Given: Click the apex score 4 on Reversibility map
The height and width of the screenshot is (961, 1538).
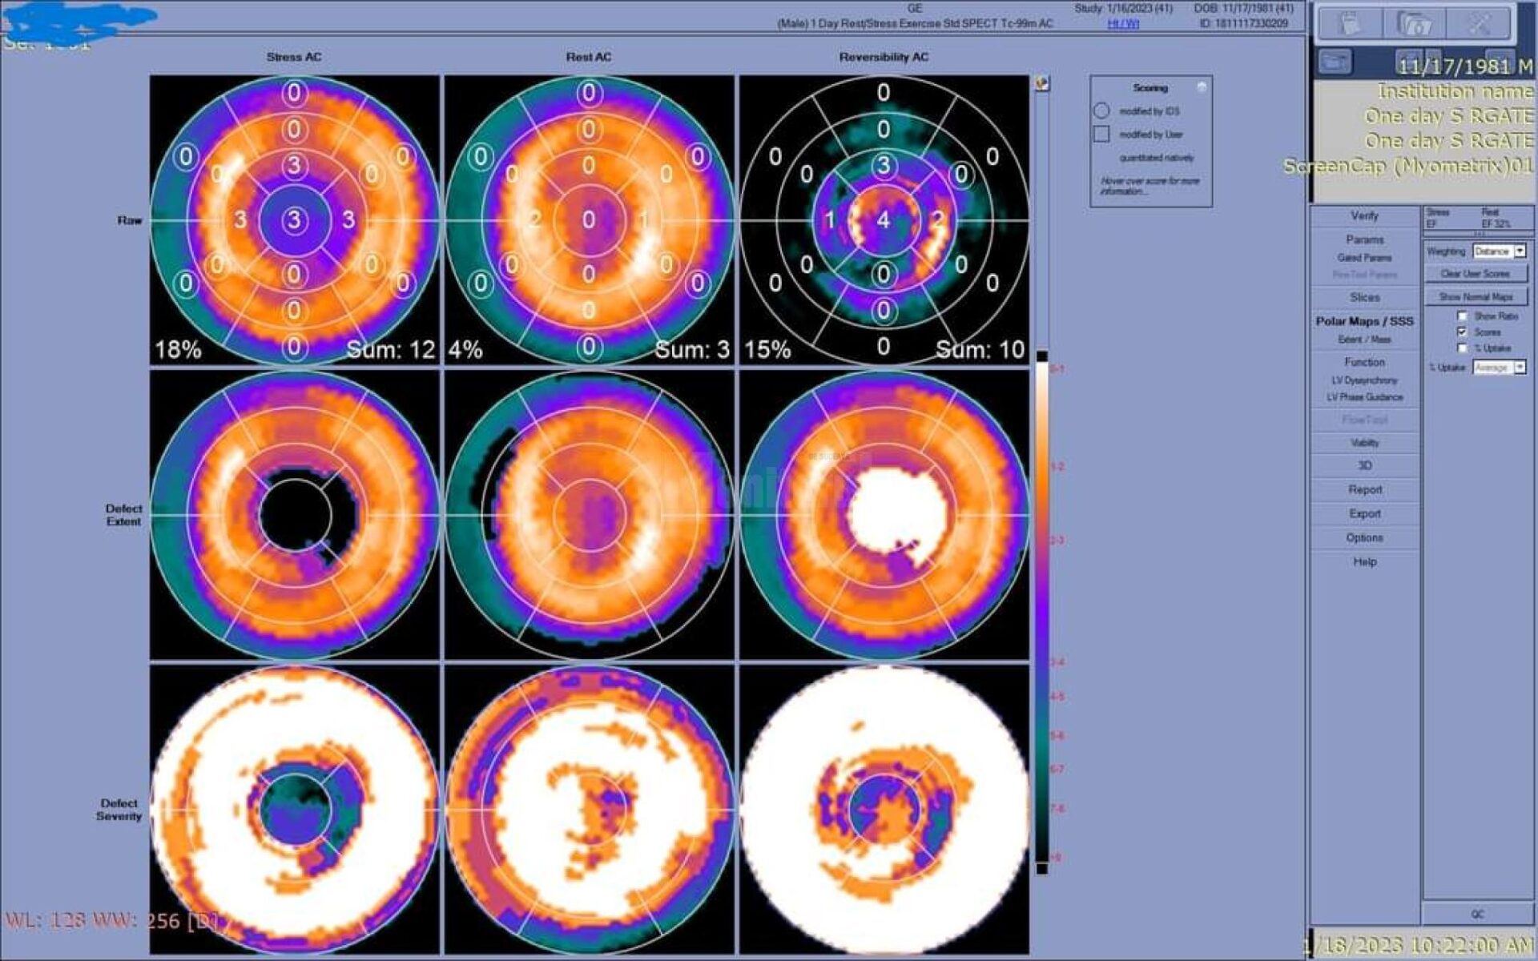Looking at the screenshot, I should (x=883, y=220).
